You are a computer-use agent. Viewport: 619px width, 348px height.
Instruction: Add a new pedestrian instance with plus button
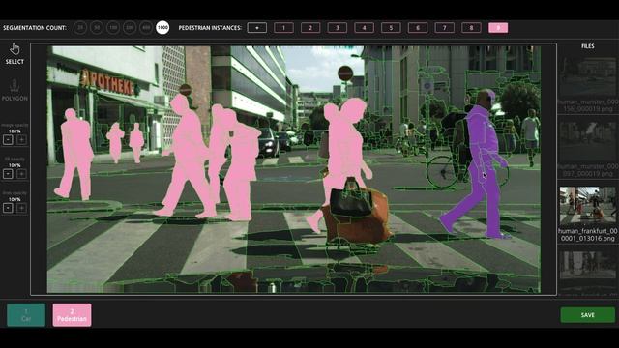[257, 28]
